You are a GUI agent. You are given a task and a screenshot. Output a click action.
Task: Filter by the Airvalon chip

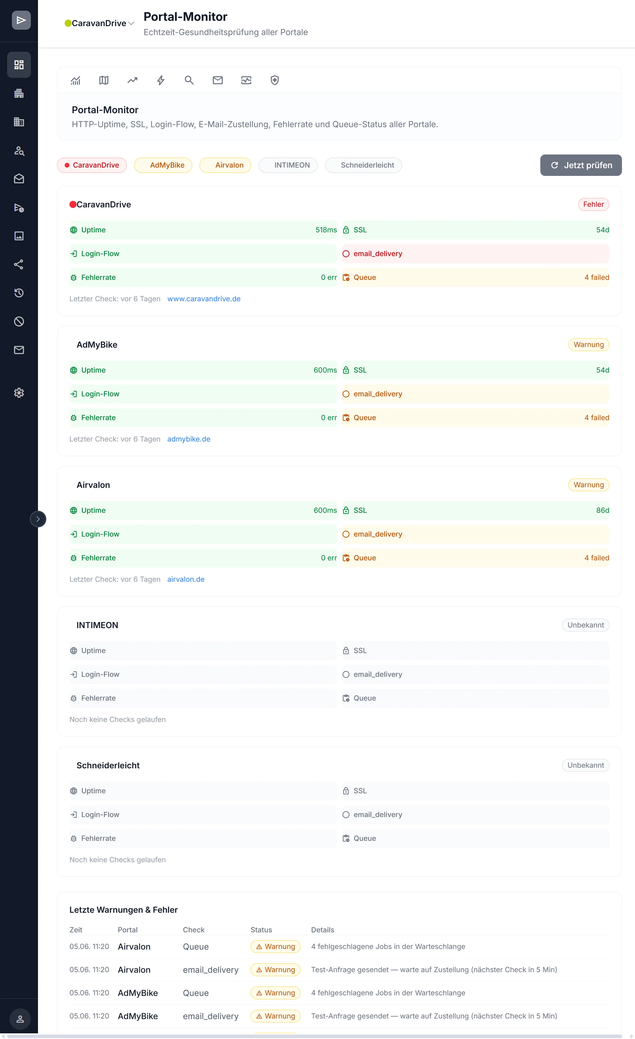click(225, 165)
